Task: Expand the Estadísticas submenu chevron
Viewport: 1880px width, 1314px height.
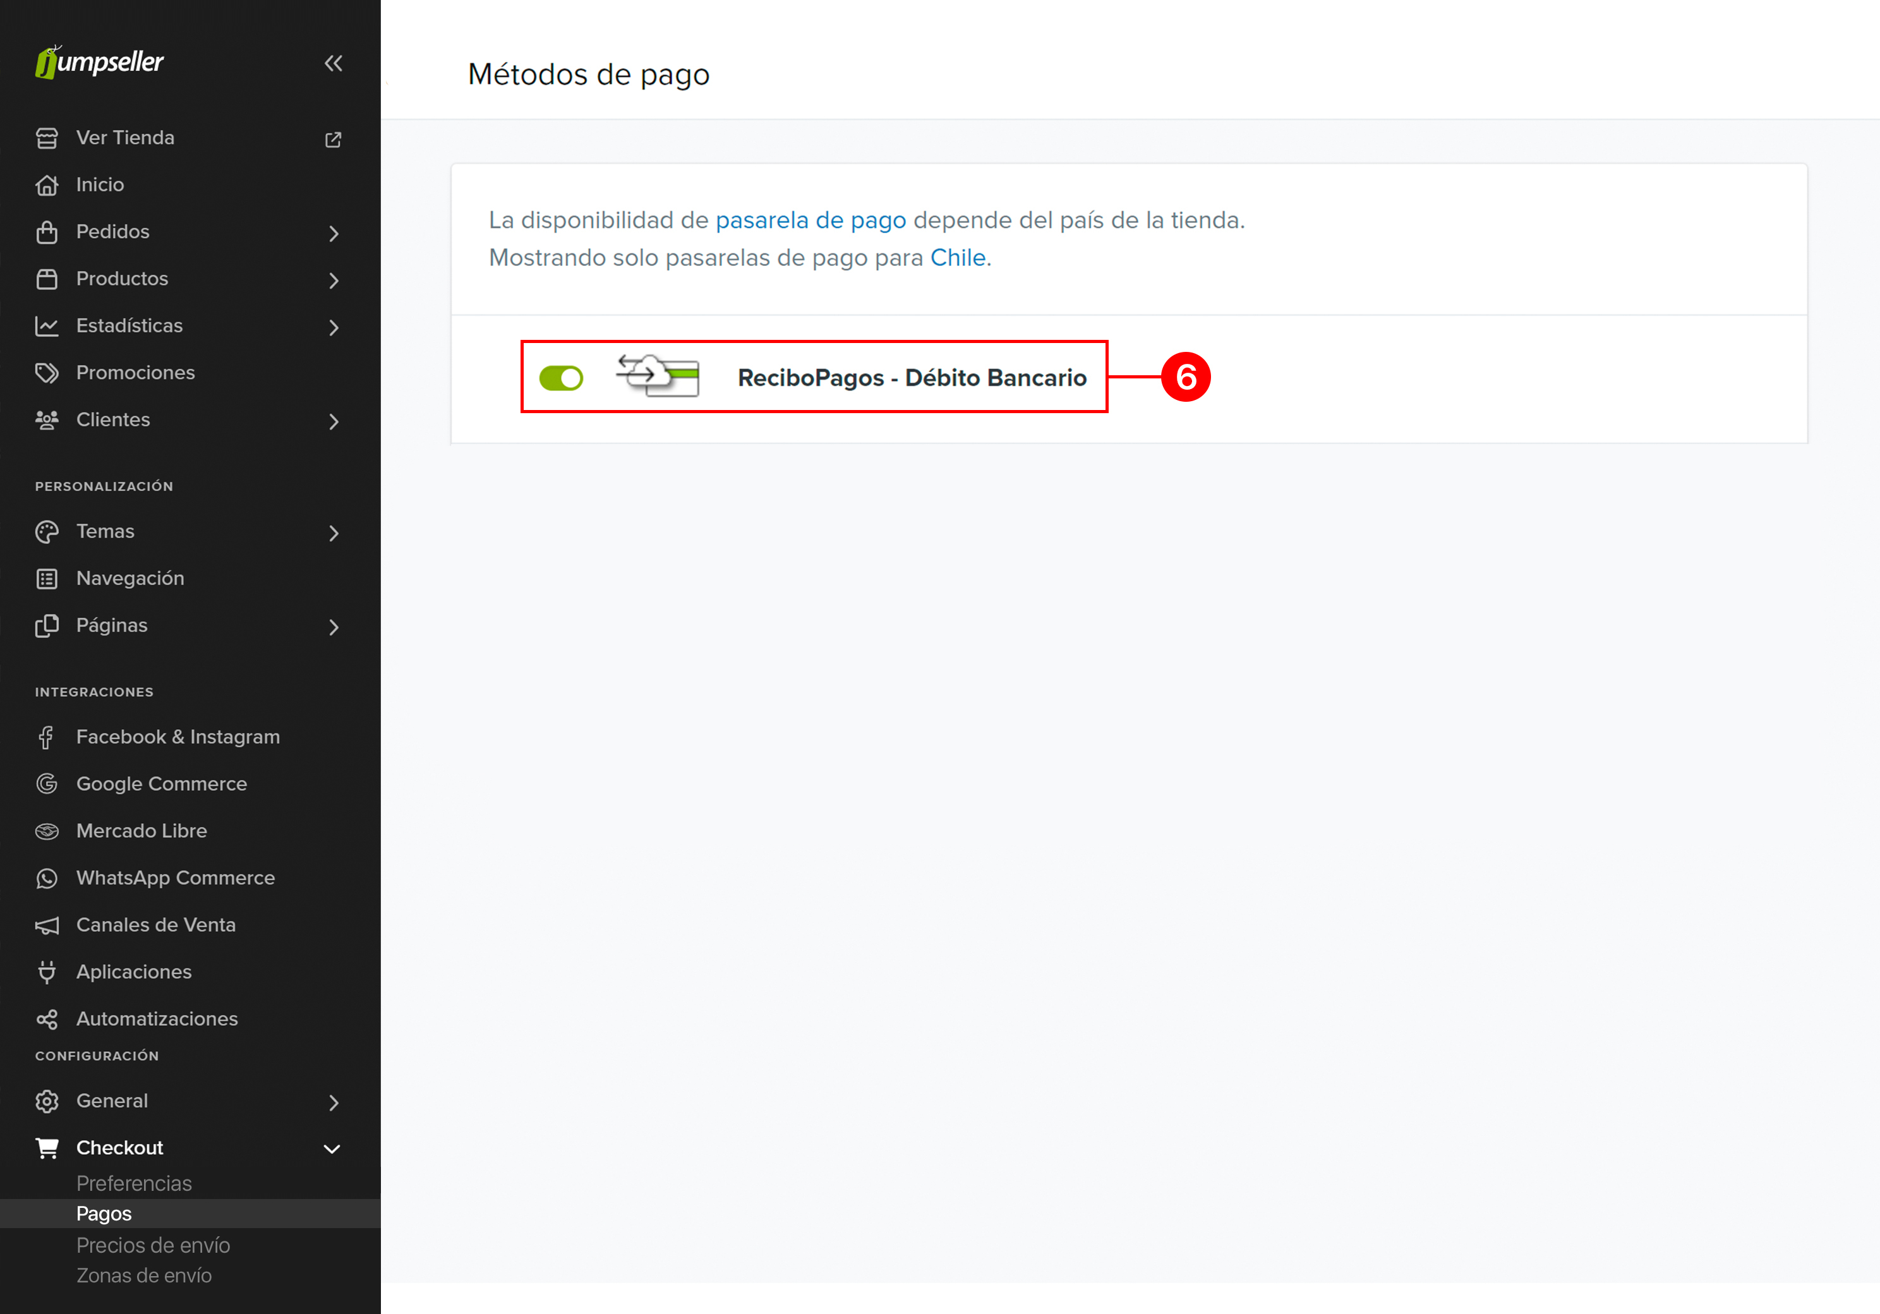Action: coord(334,327)
